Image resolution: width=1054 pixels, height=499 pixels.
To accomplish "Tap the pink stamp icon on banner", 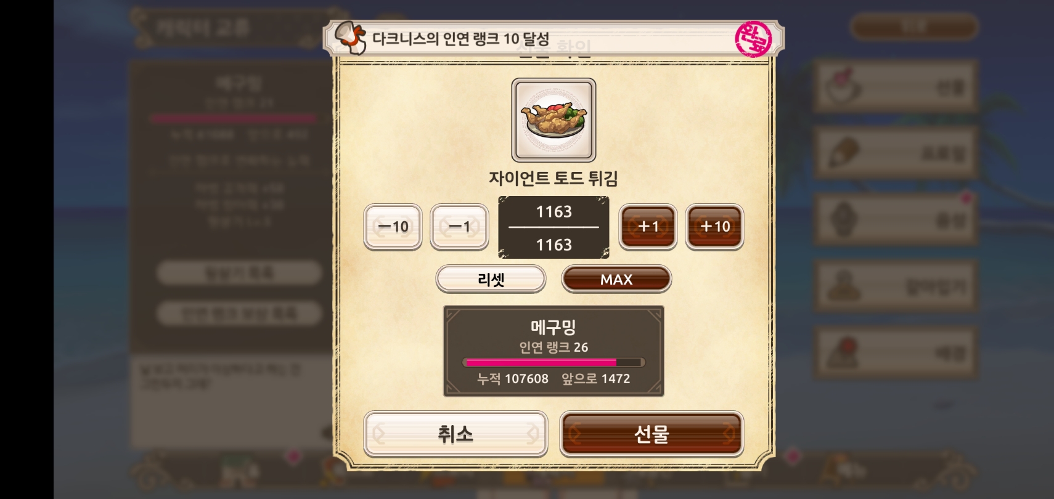I will click(753, 39).
